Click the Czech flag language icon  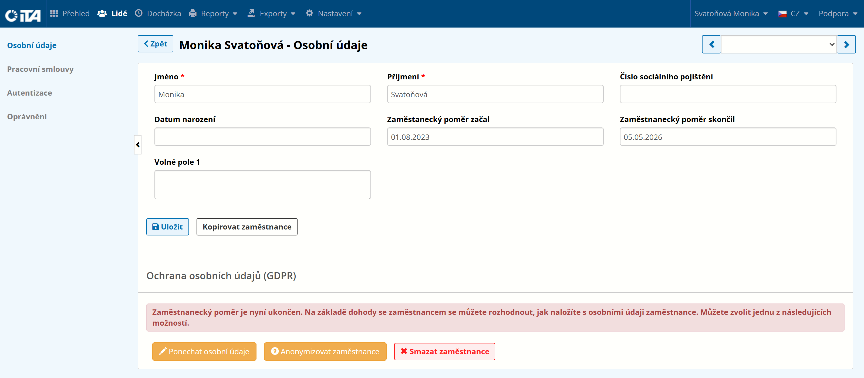(x=782, y=14)
